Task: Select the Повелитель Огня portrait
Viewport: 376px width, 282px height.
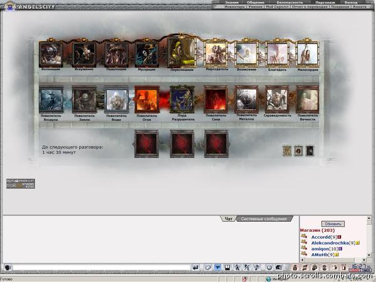Action: (147, 100)
